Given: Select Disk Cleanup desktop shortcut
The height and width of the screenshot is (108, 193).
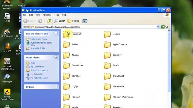Looking at the screenshot, I should [x=7, y=33].
